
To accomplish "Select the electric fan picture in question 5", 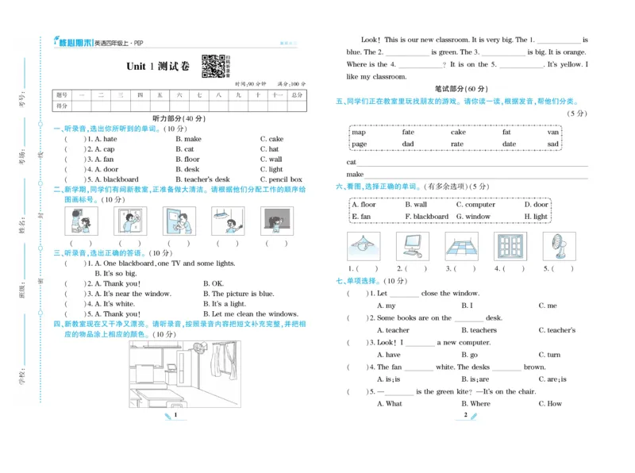I will (559, 244).
